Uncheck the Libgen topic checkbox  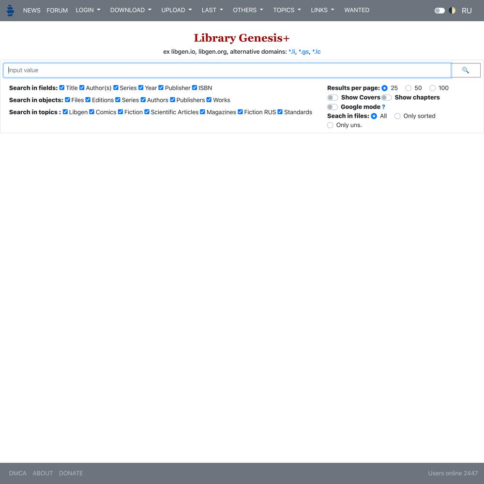coord(65,112)
